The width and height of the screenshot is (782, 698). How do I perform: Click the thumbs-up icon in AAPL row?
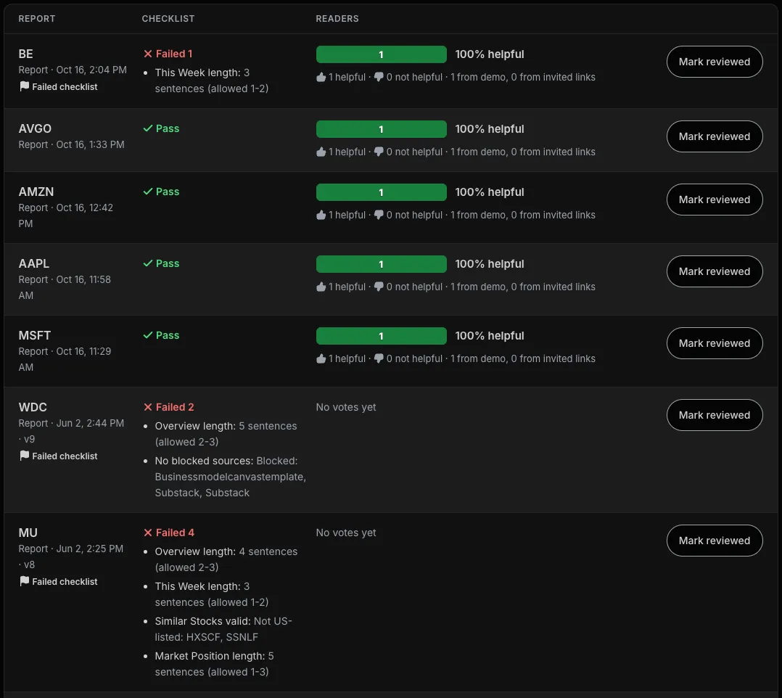[x=321, y=287]
